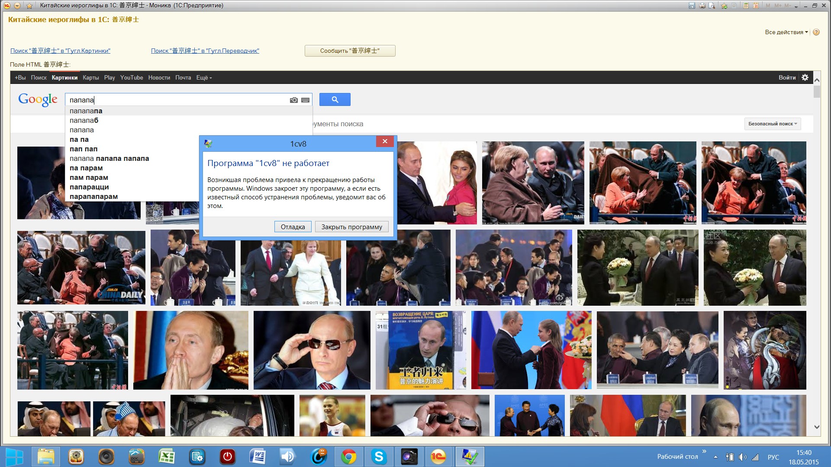Viewport: 831px width, 467px height.
Task: Open 'Новости' in the Google top bar
Action: pyautogui.click(x=159, y=78)
